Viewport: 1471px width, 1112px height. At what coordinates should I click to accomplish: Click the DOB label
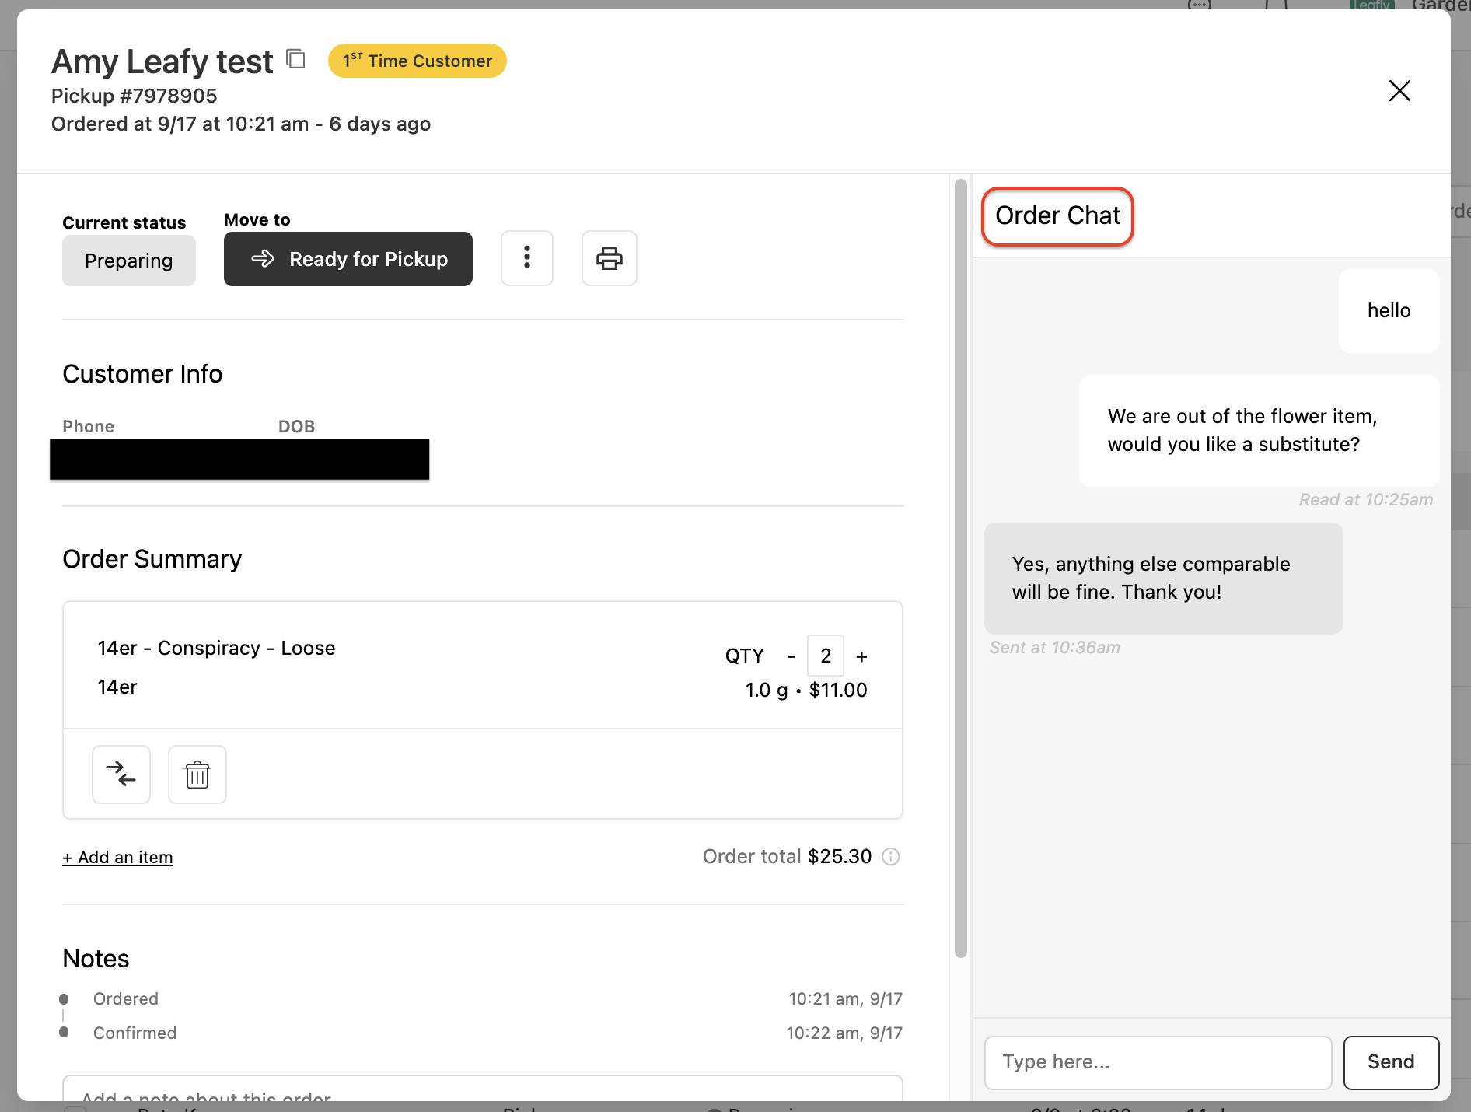pyautogui.click(x=296, y=426)
